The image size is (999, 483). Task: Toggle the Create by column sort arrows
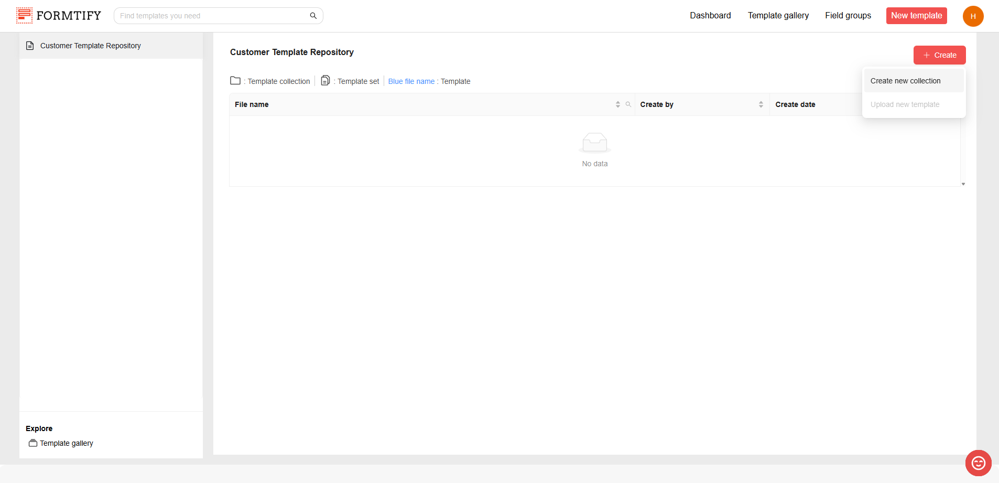761,104
